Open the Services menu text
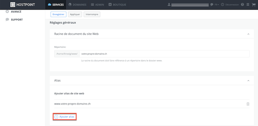The width and height of the screenshot is (258, 126). tap(58, 5)
